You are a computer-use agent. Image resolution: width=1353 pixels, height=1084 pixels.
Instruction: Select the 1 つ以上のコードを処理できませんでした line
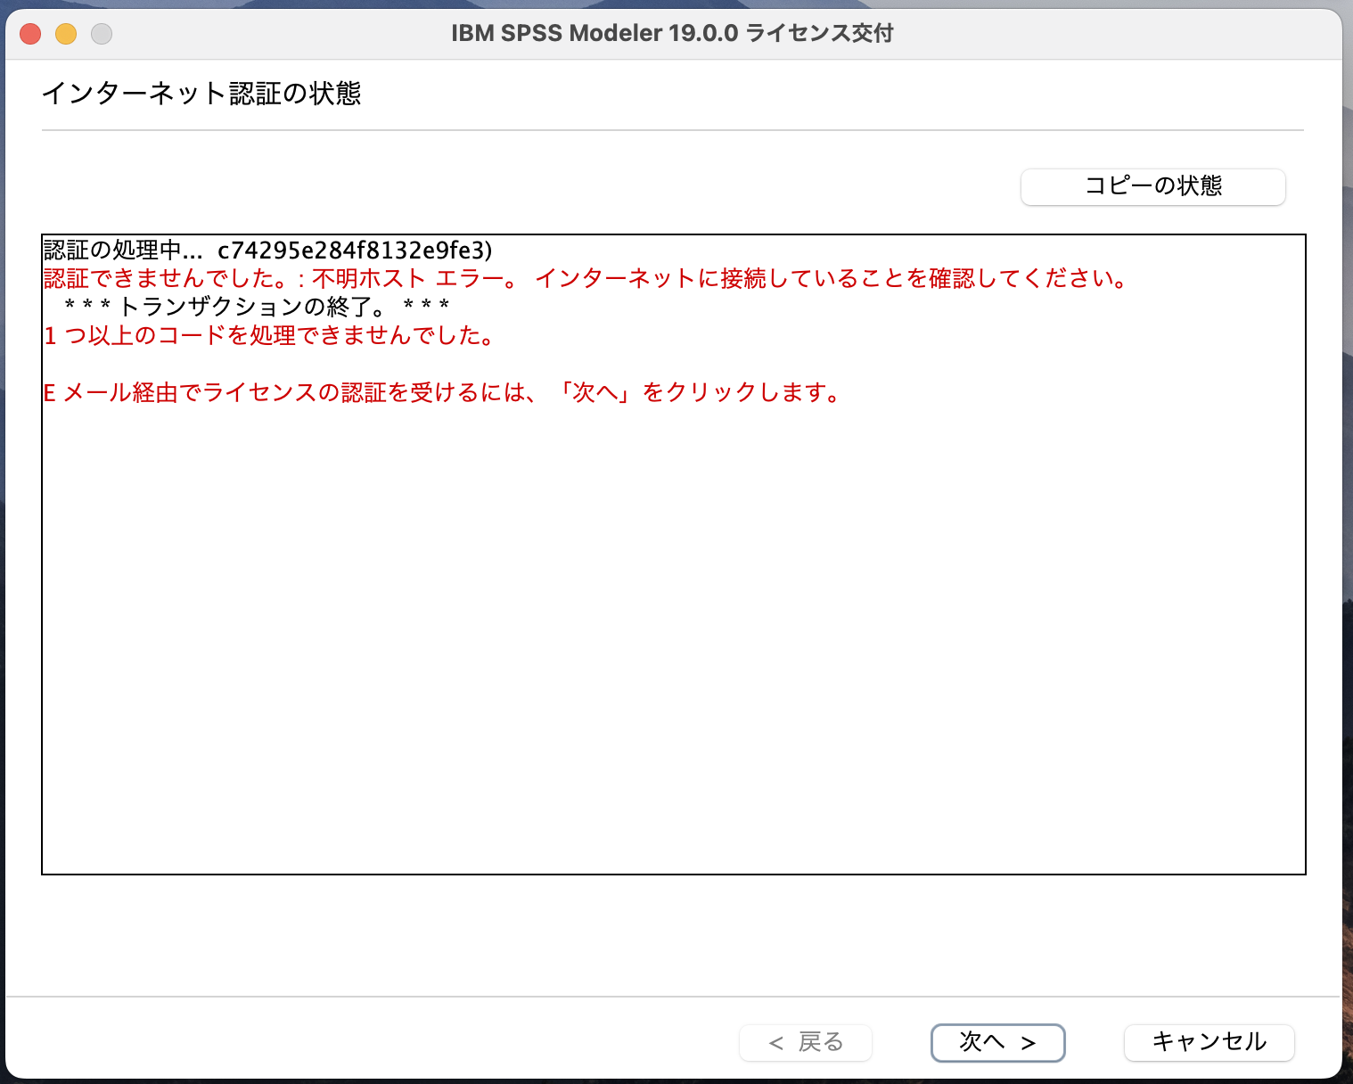270,335
